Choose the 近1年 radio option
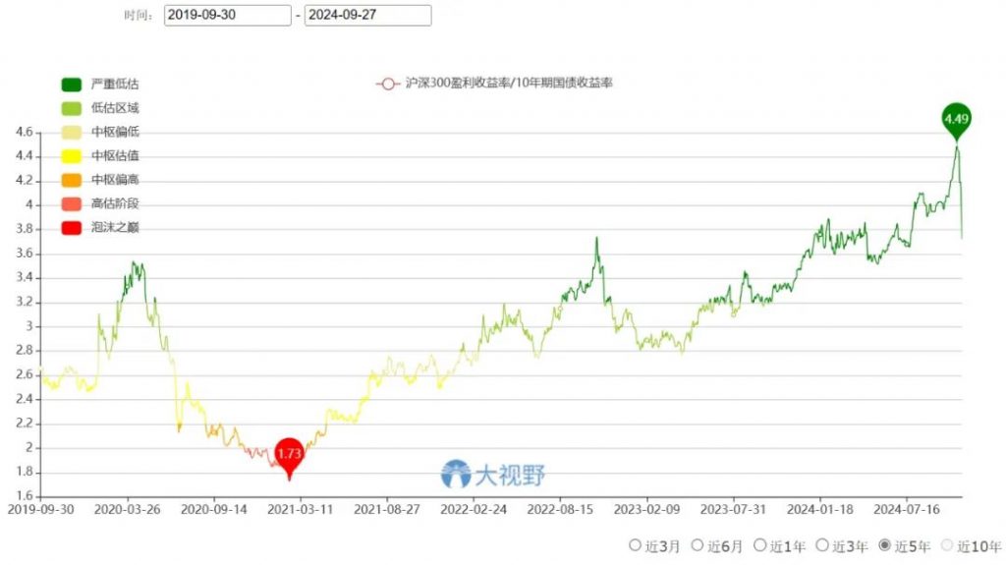This screenshot has height=565, width=1006. click(759, 545)
